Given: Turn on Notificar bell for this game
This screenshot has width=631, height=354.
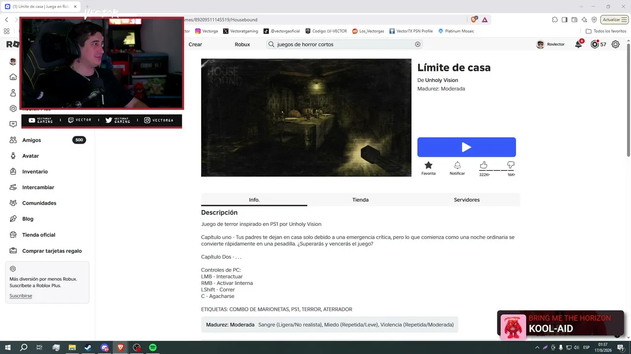Looking at the screenshot, I should [457, 168].
